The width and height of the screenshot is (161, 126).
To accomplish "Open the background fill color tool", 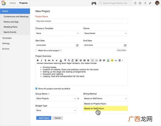I will pos(65,60).
